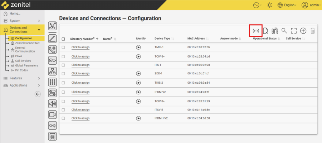This screenshot has height=143, width=322.
Task: Play identify for TMIS-1 device
Action: pos(138,47)
